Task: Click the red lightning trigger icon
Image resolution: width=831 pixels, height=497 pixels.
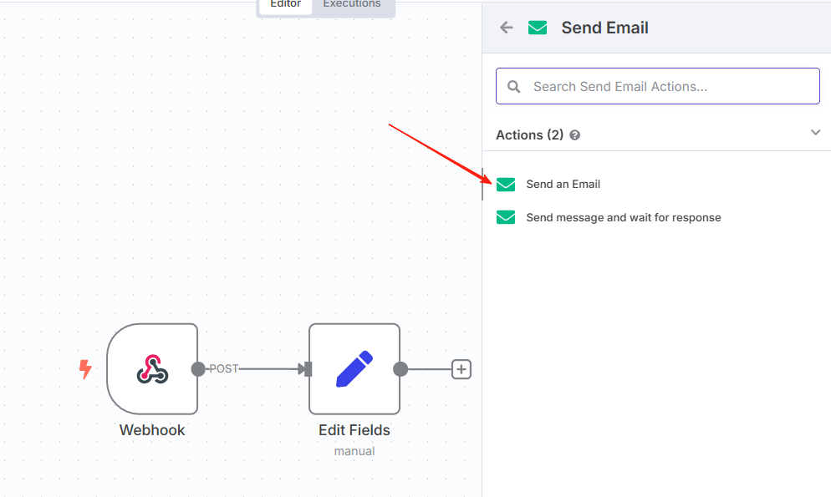Action: (84, 369)
